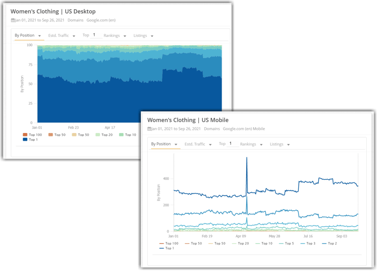Open Listings dropdown in US Desktop chart

pyautogui.click(x=143, y=36)
